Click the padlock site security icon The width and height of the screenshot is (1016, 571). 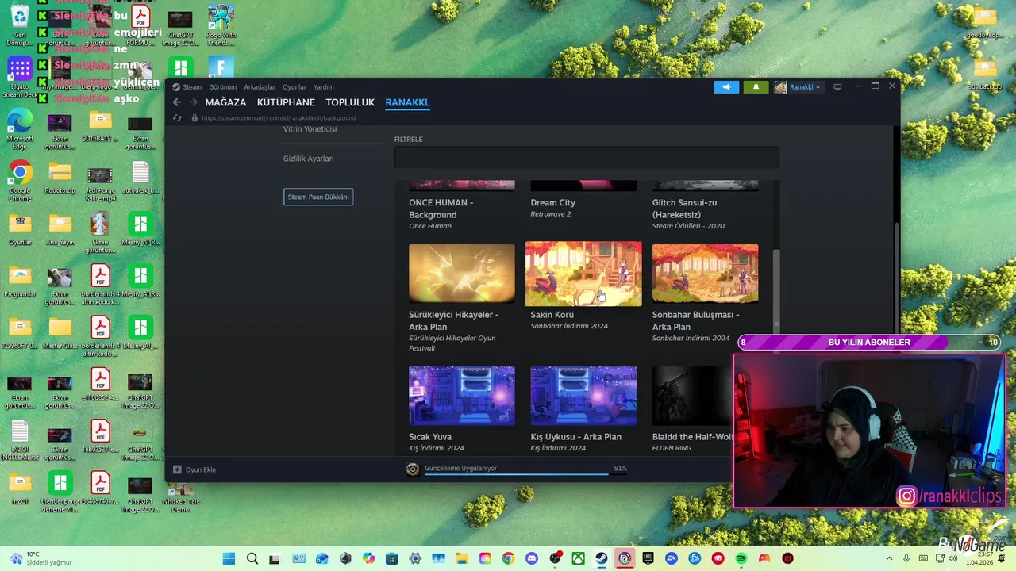tap(194, 117)
